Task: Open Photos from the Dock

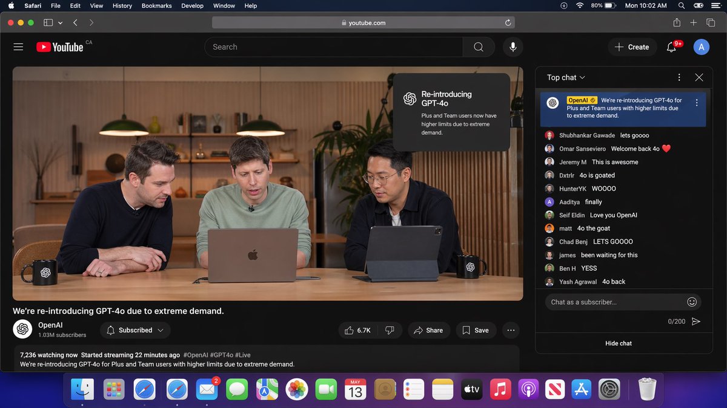Action: coord(297,389)
